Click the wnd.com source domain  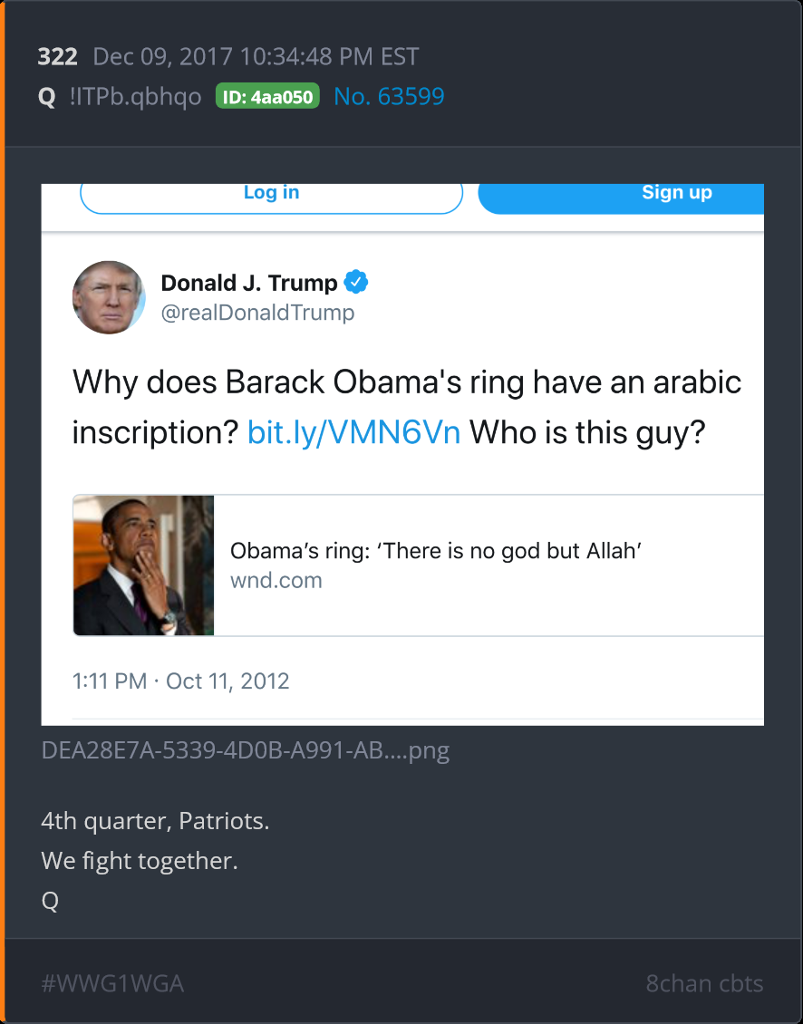click(276, 580)
